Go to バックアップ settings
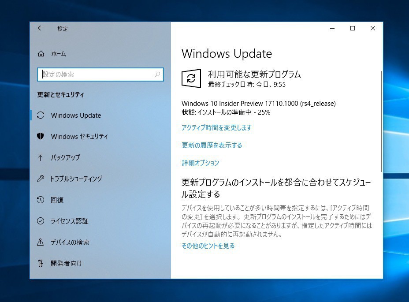The image size is (409, 302). 65,157
